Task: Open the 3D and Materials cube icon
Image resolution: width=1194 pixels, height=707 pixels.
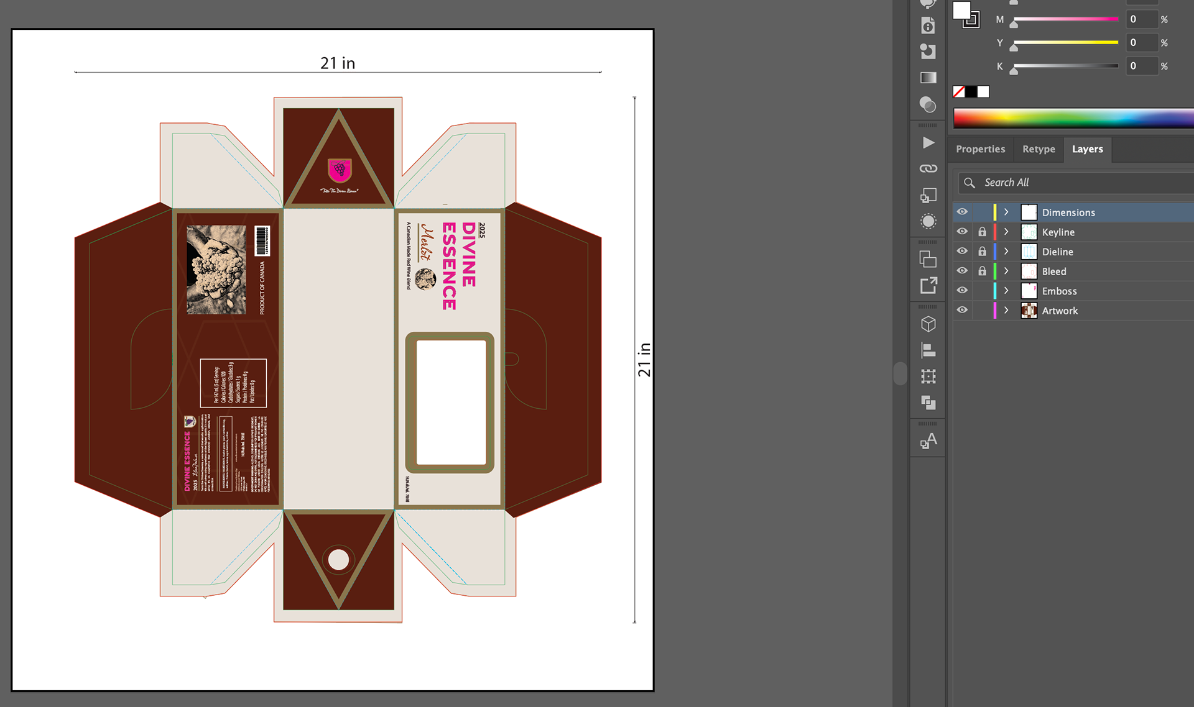Action: click(x=928, y=324)
